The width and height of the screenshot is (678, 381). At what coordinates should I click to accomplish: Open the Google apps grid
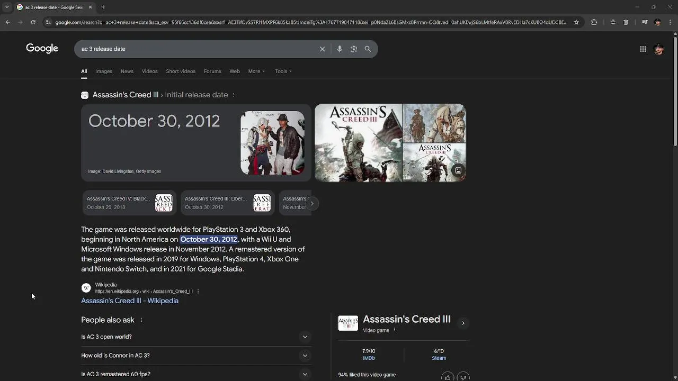[643, 49]
